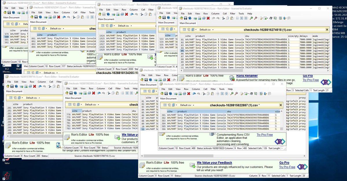
Task: Open Default csv dropdown in checkouts-1628815922893 window
Action: (x=92, y=104)
